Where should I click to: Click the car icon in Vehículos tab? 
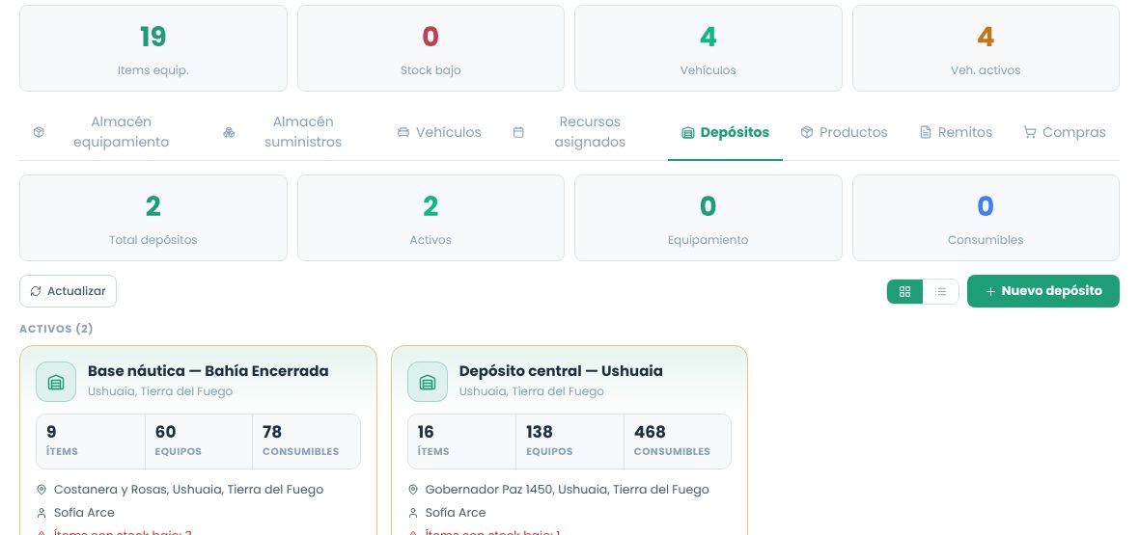[403, 132]
